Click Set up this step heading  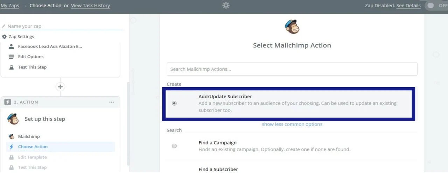[45, 119]
